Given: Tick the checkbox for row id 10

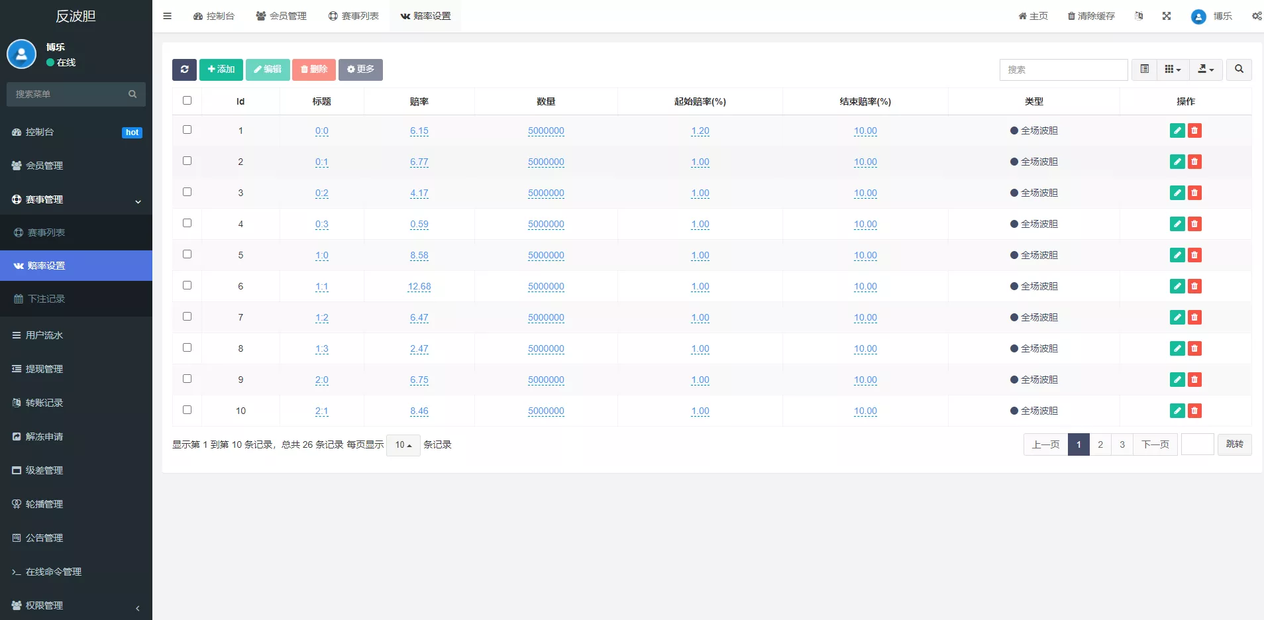Looking at the screenshot, I should pyautogui.click(x=187, y=409).
